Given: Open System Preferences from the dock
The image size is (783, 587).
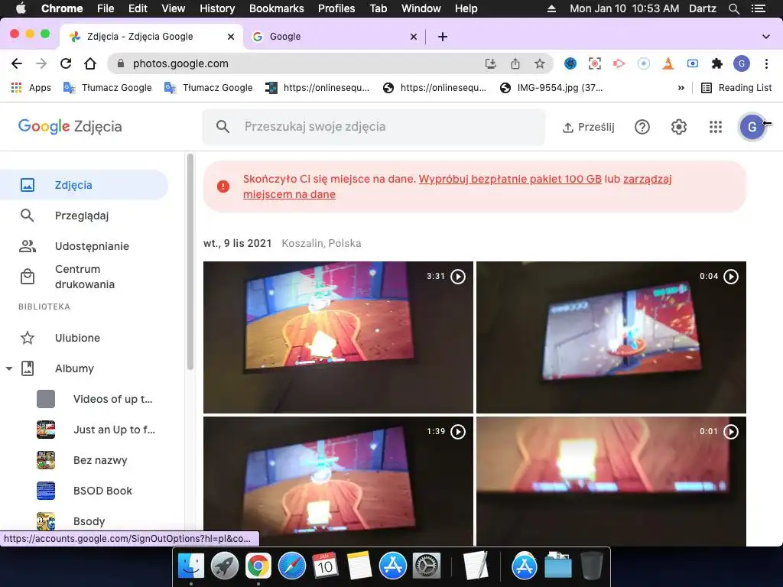Looking at the screenshot, I should 426,566.
